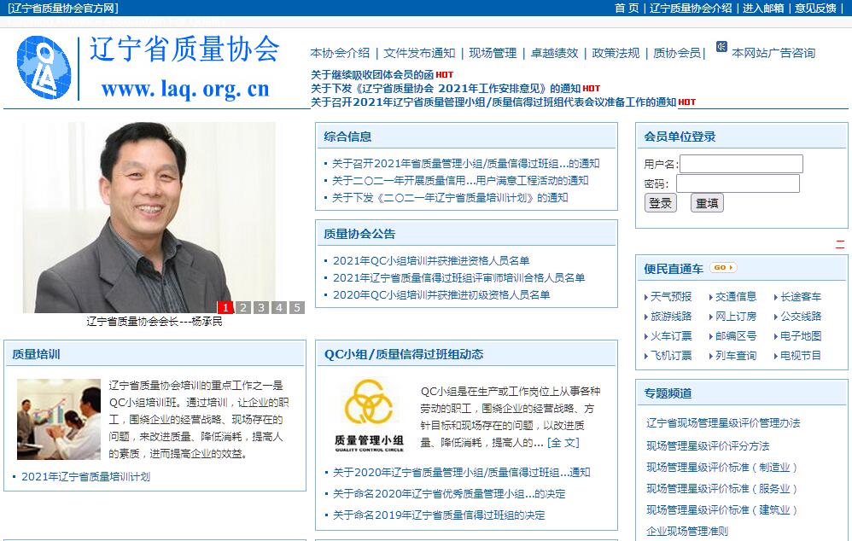The width and height of the screenshot is (852, 541).
Task: Click the GO icon next to 便民直通车
Action: (x=722, y=268)
